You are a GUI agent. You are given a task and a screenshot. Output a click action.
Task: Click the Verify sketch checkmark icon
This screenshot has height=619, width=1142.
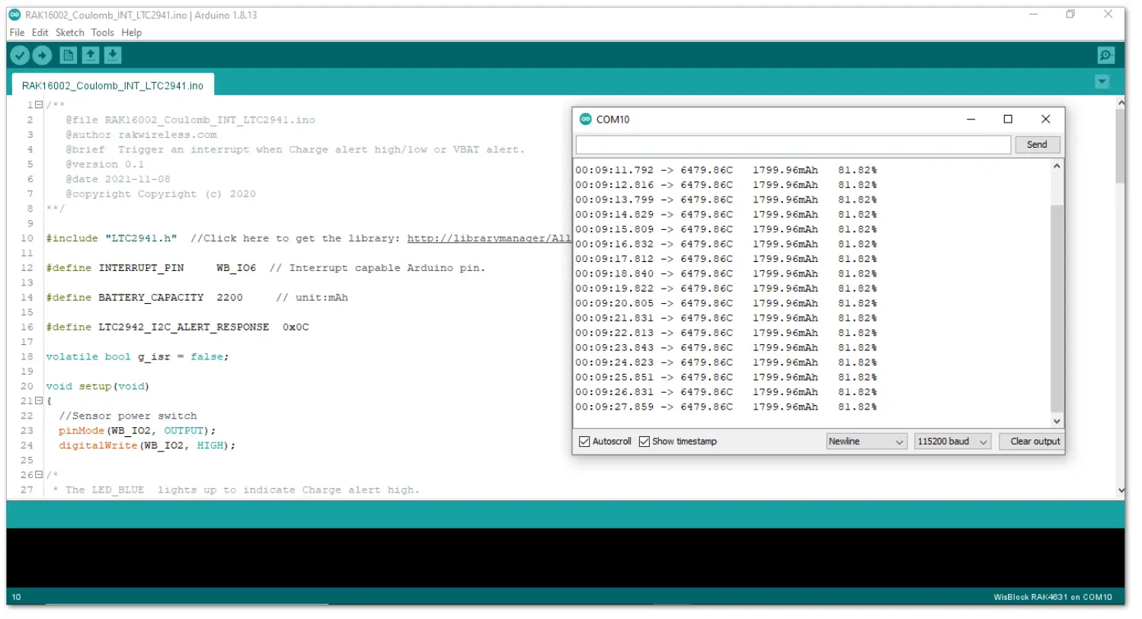pos(20,55)
